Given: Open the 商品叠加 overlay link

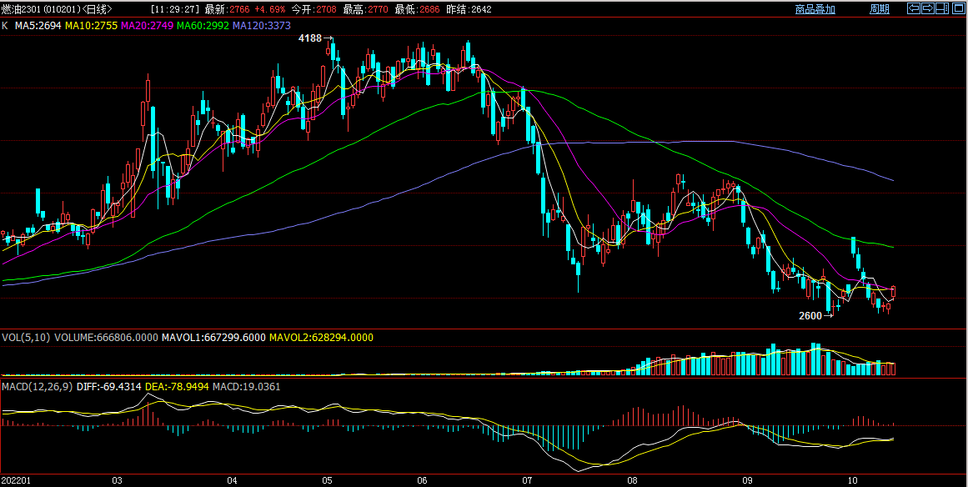Looking at the screenshot, I should click(815, 8).
